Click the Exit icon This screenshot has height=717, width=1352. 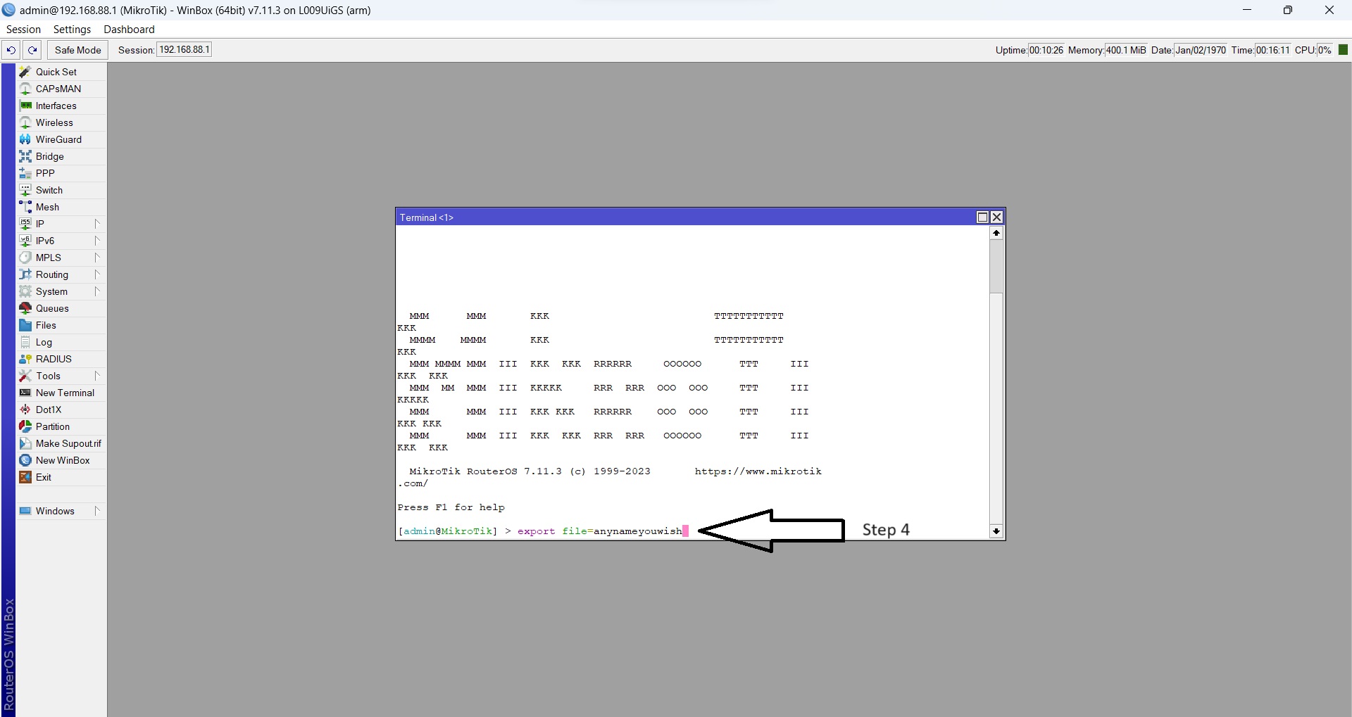pos(25,477)
